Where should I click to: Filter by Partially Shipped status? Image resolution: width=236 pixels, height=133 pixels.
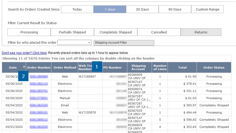[x=72, y=32]
